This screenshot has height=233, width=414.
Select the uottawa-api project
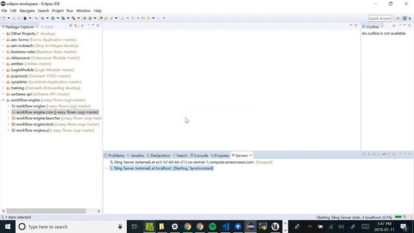[x=38, y=94]
